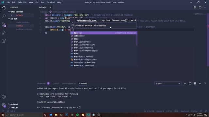
Task: Open the Search view in activity bar
Action: 4,16
